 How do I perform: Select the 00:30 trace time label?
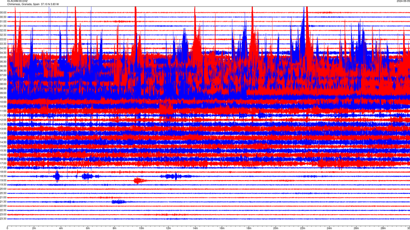pyautogui.click(x=3, y=17)
